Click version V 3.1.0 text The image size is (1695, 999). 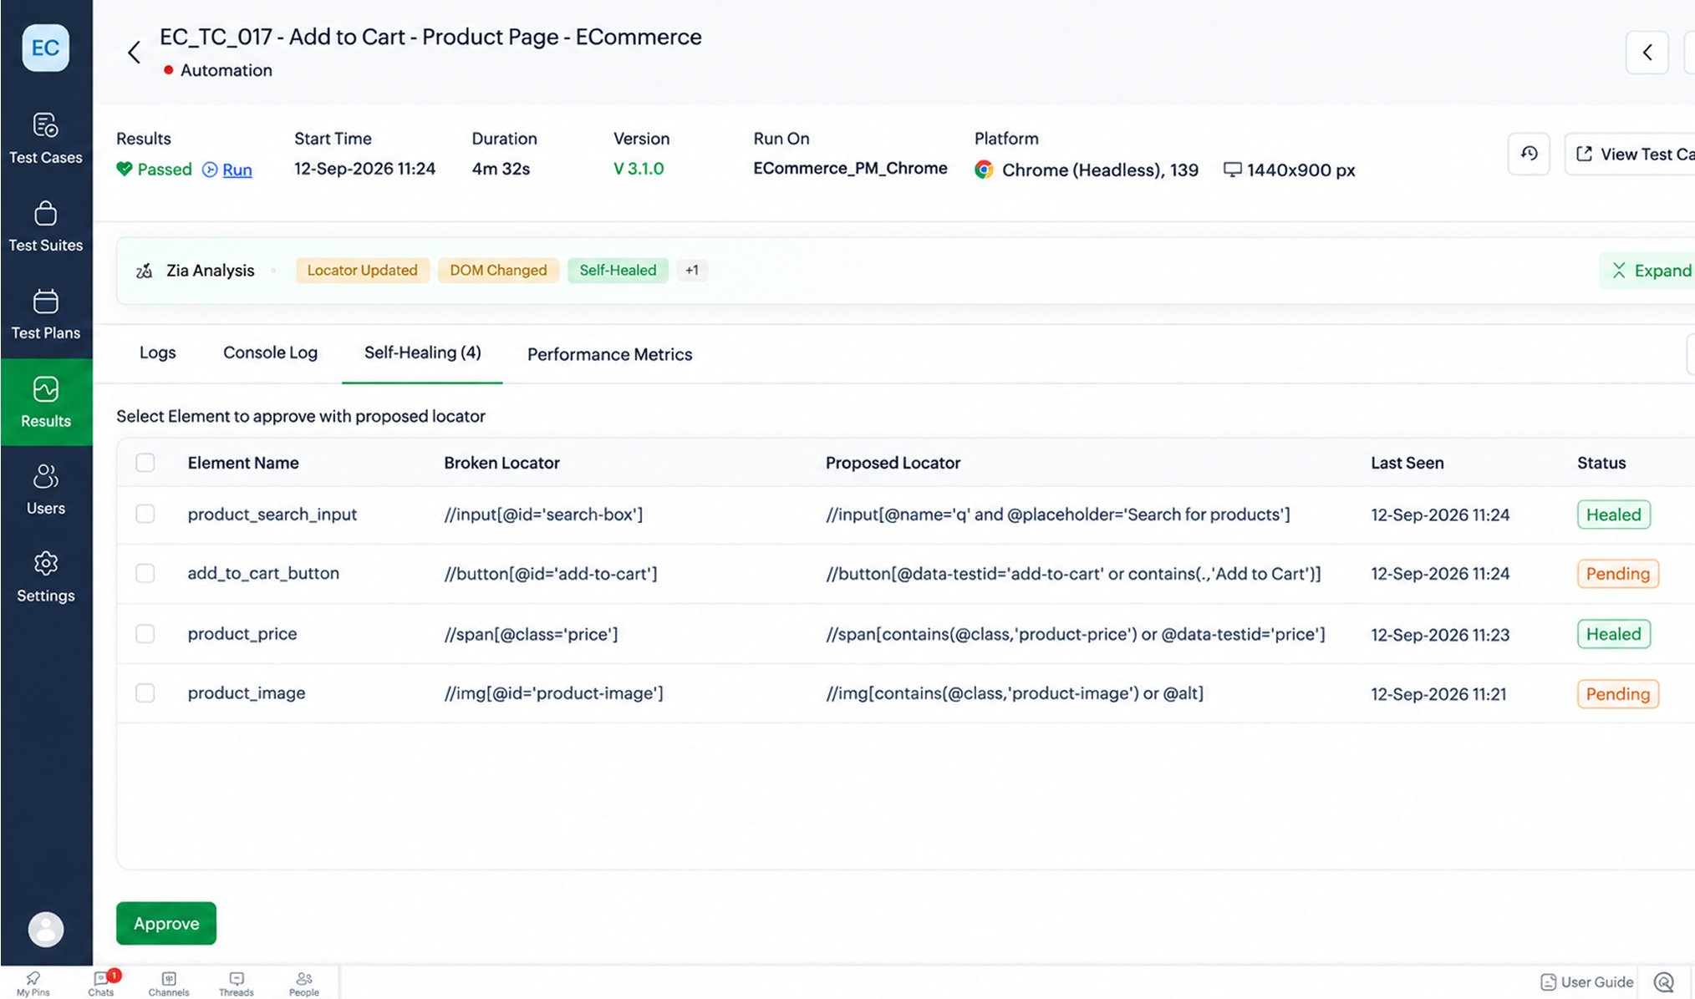pyautogui.click(x=639, y=169)
